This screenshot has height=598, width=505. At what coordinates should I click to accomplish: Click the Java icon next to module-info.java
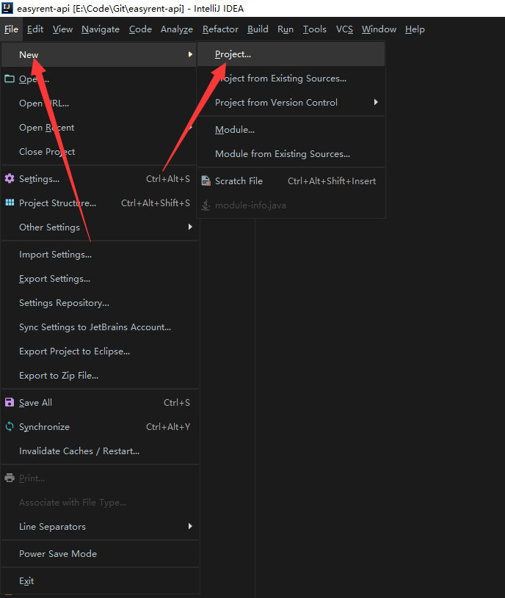[x=206, y=205]
